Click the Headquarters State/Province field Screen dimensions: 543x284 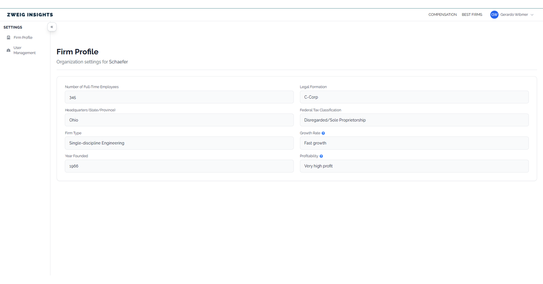click(x=179, y=120)
